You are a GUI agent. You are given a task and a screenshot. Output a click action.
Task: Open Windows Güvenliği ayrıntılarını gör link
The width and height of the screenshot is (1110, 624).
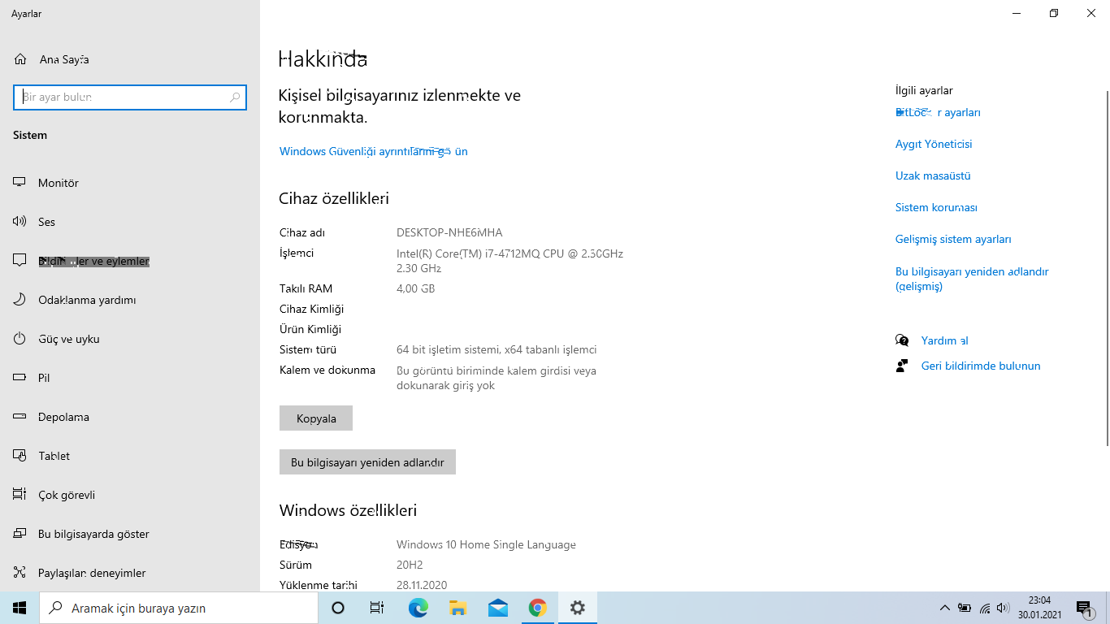[374, 151]
